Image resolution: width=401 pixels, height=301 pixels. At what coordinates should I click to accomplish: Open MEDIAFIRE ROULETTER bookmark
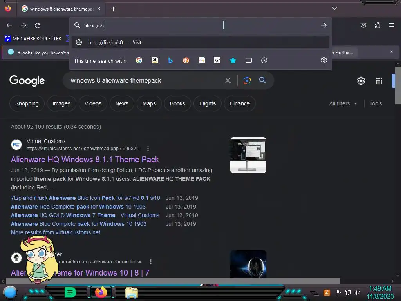click(33, 39)
